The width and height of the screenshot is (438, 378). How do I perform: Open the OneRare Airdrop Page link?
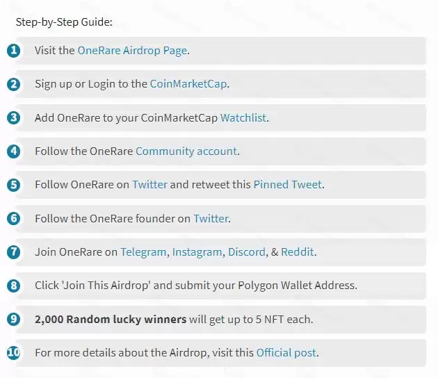(x=131, y=51)
